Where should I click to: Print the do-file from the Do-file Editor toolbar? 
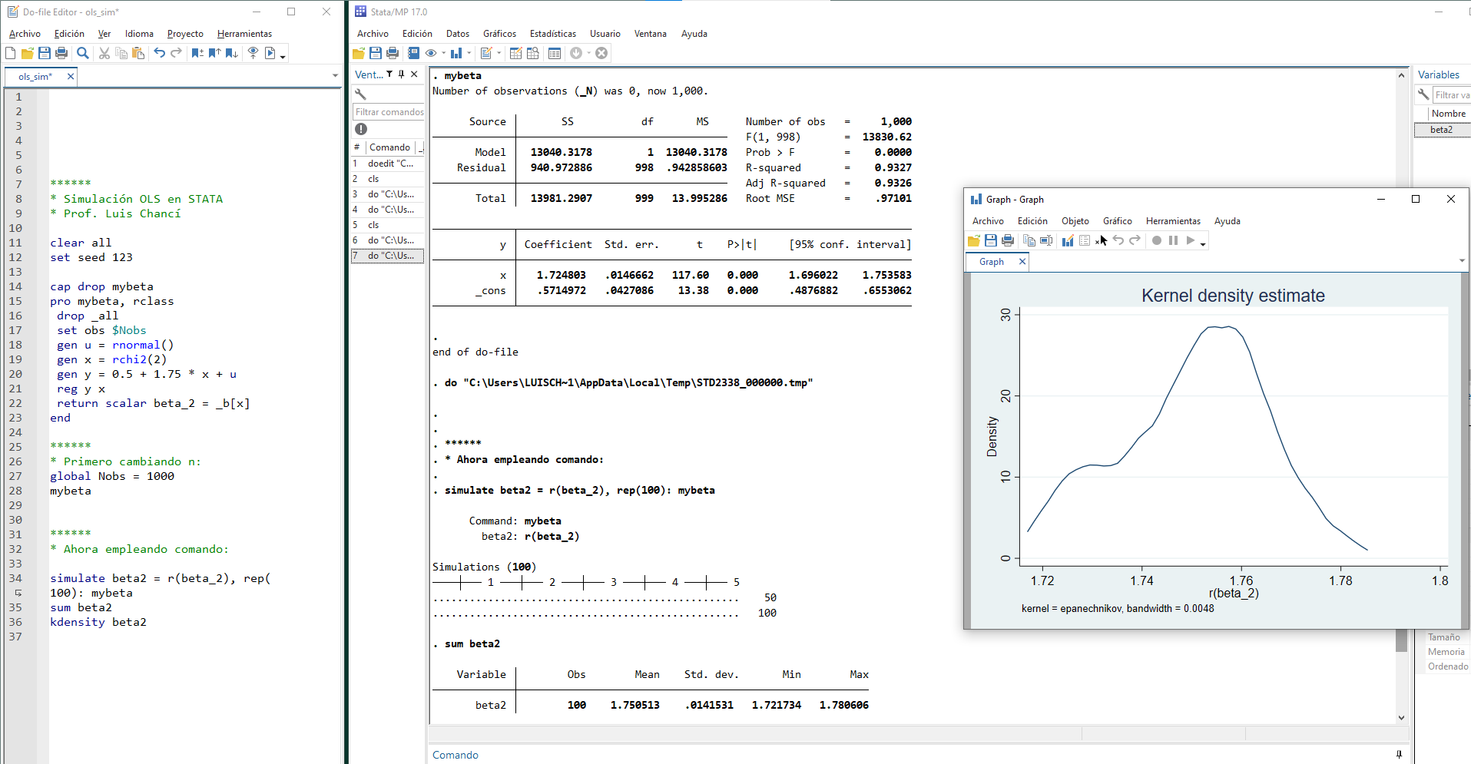(x=61, y=53)
